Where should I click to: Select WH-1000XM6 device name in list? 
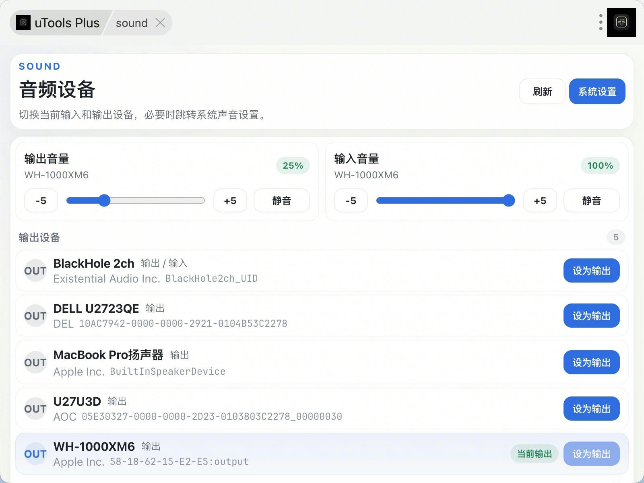[x=94, y=447]
